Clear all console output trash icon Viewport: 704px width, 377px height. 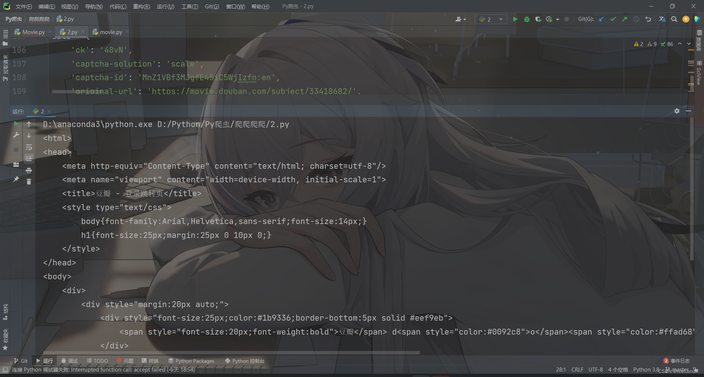(29, 182)
